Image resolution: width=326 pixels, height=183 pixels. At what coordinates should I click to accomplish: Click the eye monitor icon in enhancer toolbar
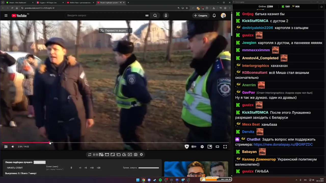click(101, 155)
